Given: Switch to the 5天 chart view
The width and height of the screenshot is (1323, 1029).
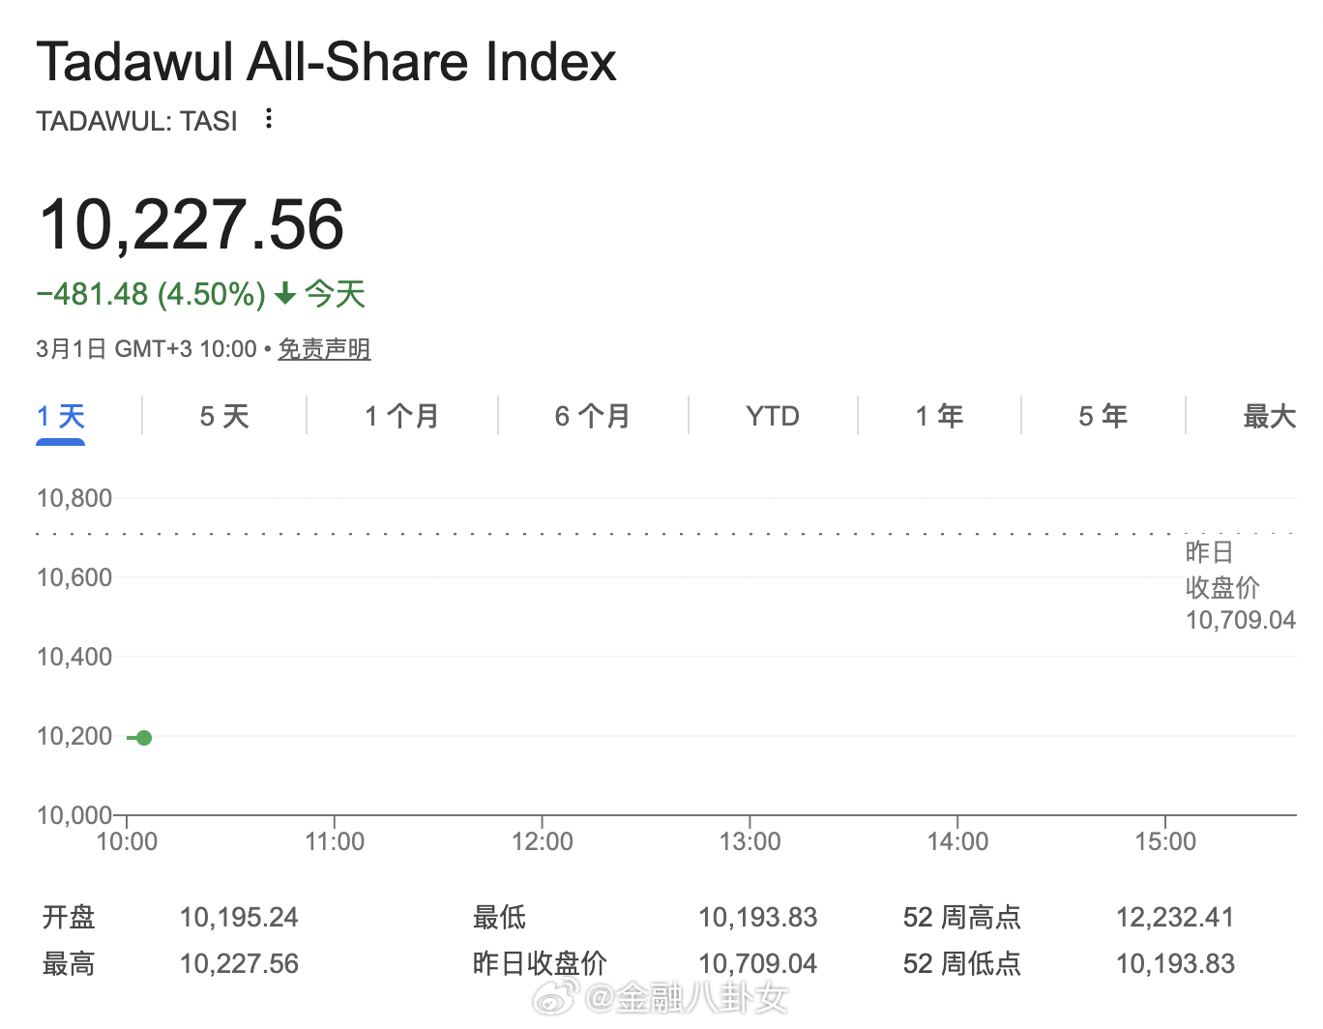Looking at the screenshot, I should [x=223, y=416].
